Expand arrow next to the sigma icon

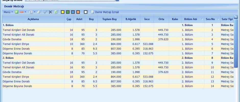(34, 12)
